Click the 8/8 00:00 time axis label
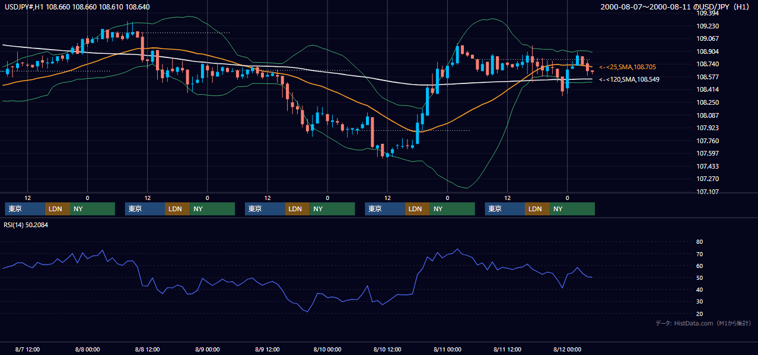 click(87, 349)
